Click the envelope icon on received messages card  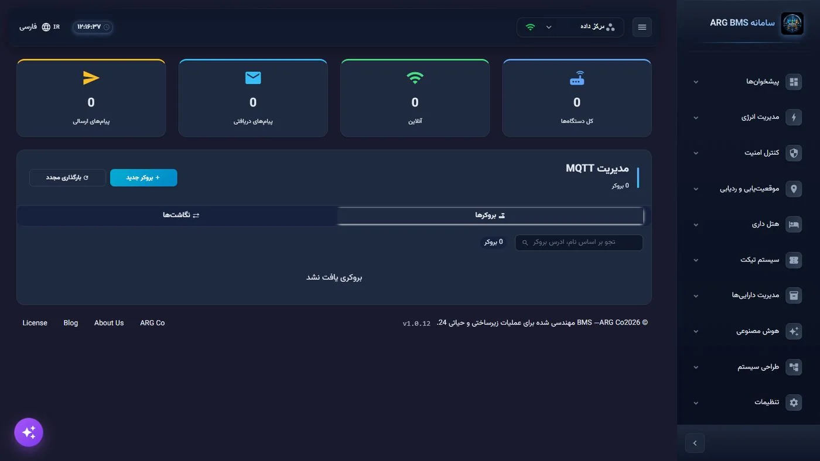[253, 78]
